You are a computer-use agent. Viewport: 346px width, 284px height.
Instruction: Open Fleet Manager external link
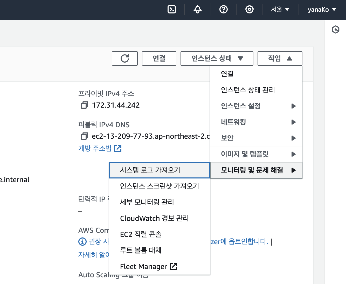click(x=160, y=266)
